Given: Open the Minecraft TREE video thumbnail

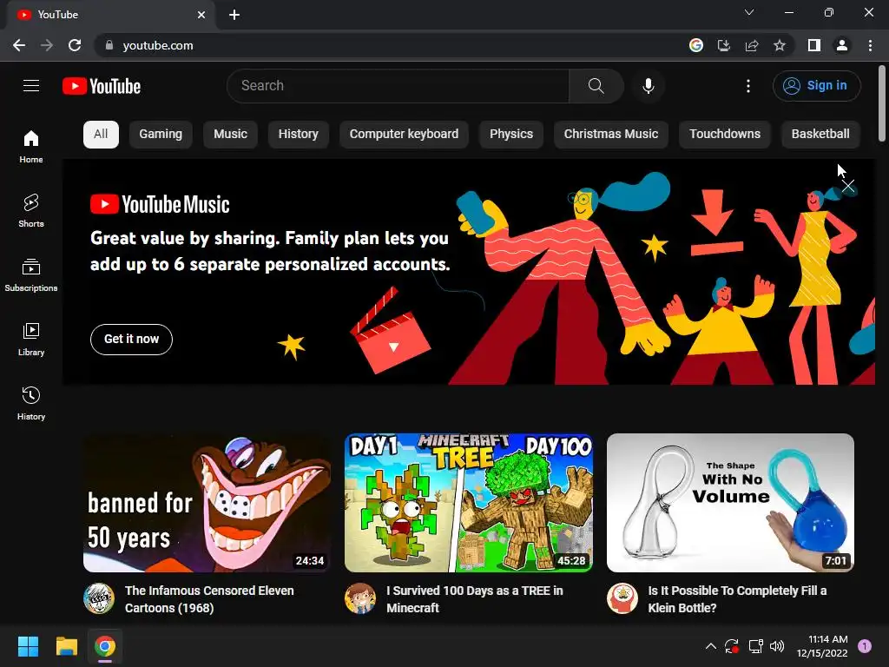Looking at the screenshot, I should (469, 503).
